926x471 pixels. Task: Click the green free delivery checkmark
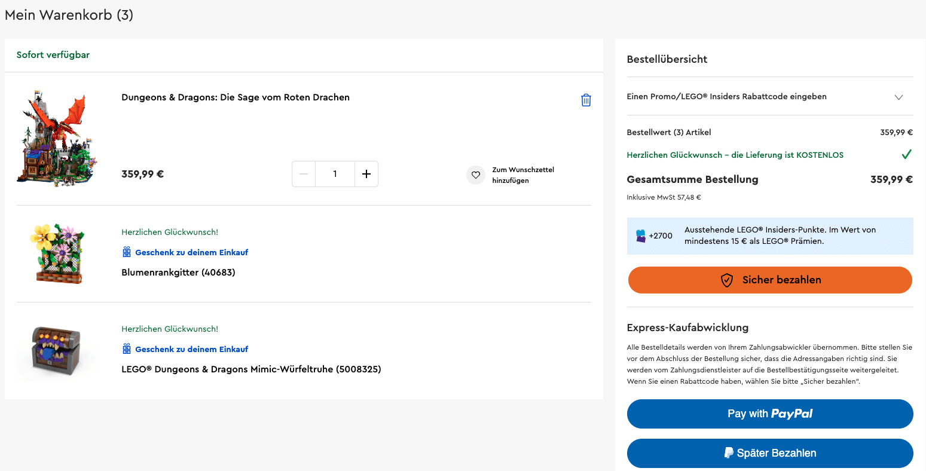pos(907,155)
